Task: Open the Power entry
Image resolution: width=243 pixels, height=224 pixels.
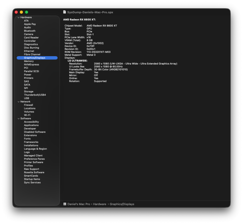Action: coord(27,75)
